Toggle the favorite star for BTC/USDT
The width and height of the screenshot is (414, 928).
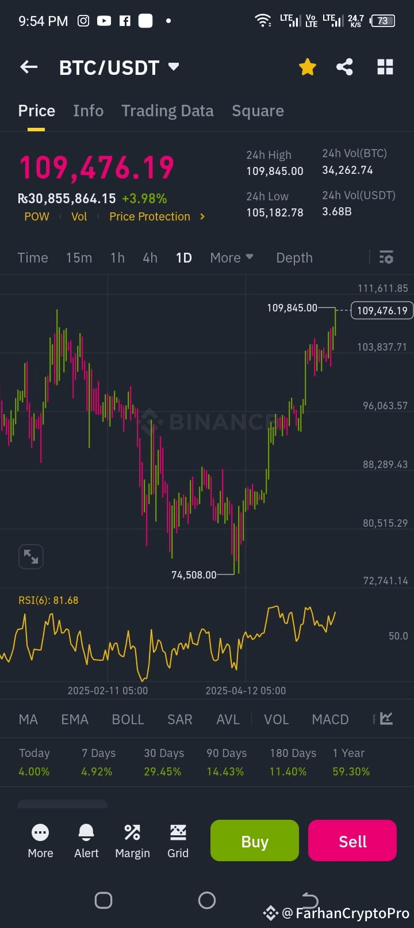(x=308, y=67)
